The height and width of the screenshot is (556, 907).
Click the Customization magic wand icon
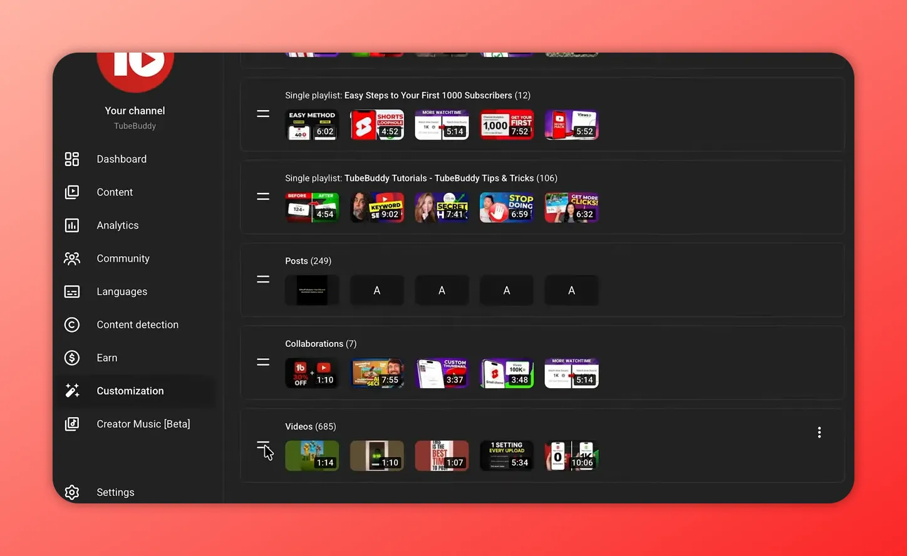(x=72, y=391)
